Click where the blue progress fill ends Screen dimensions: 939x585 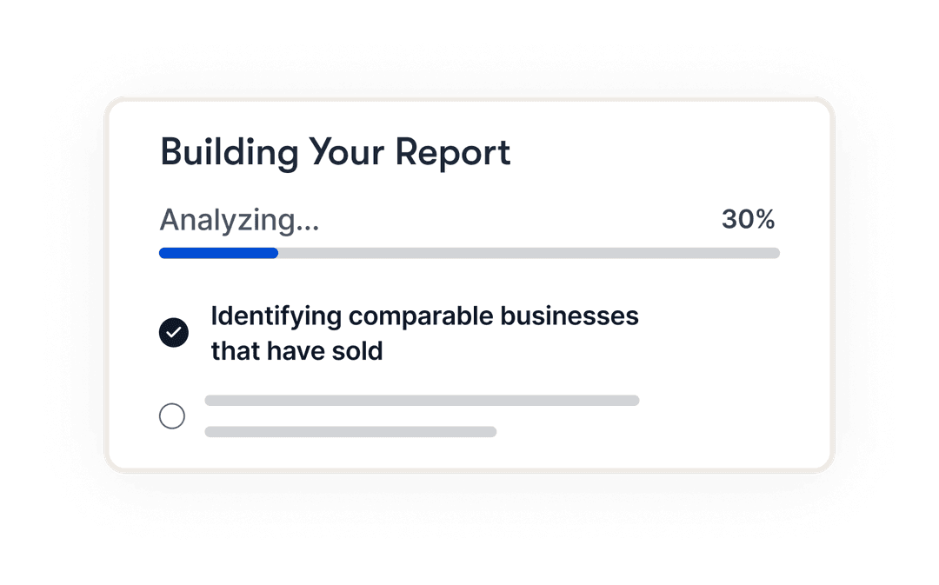click(x=277, y=253)
